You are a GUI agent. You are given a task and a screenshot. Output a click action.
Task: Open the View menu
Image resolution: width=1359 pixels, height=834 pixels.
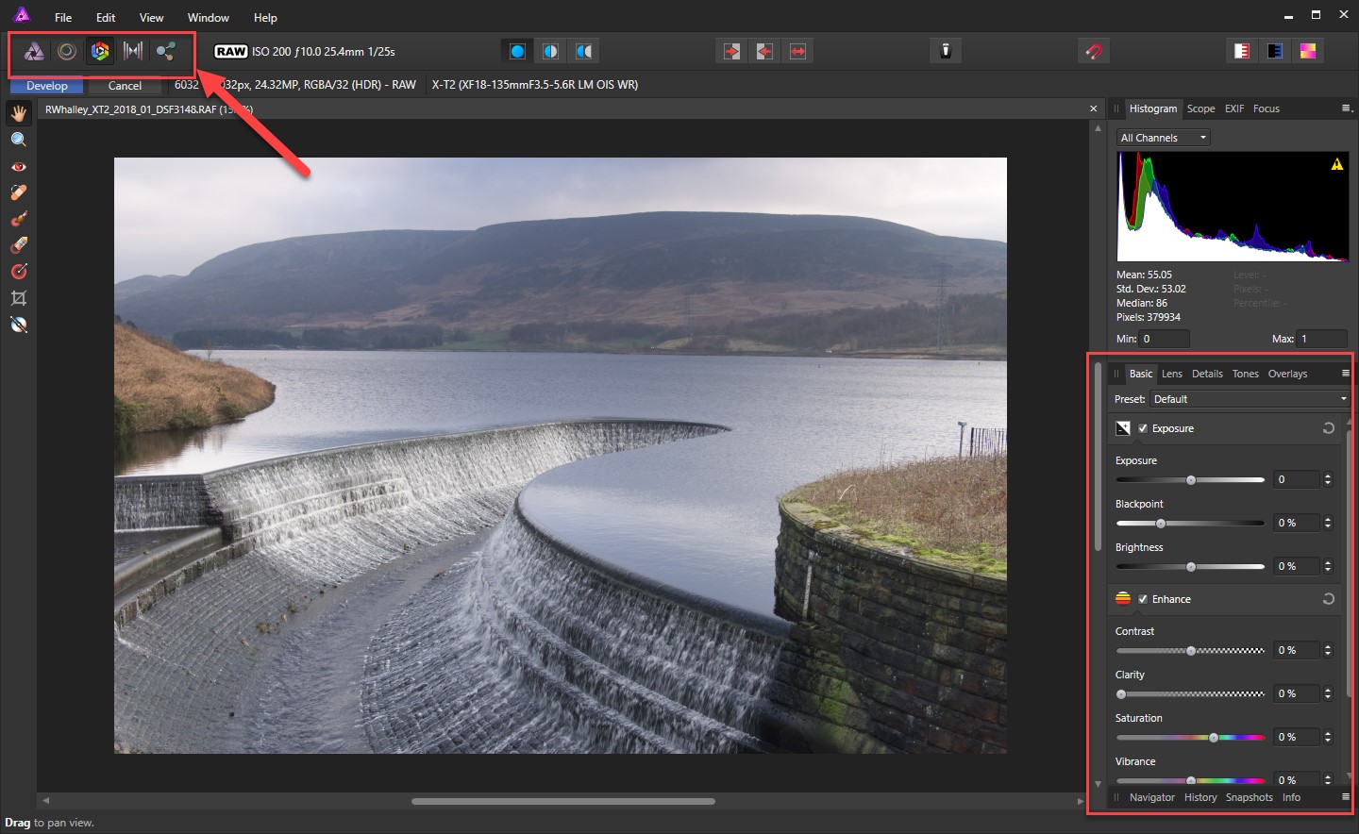pyautogui.click(x=151, y=17)
